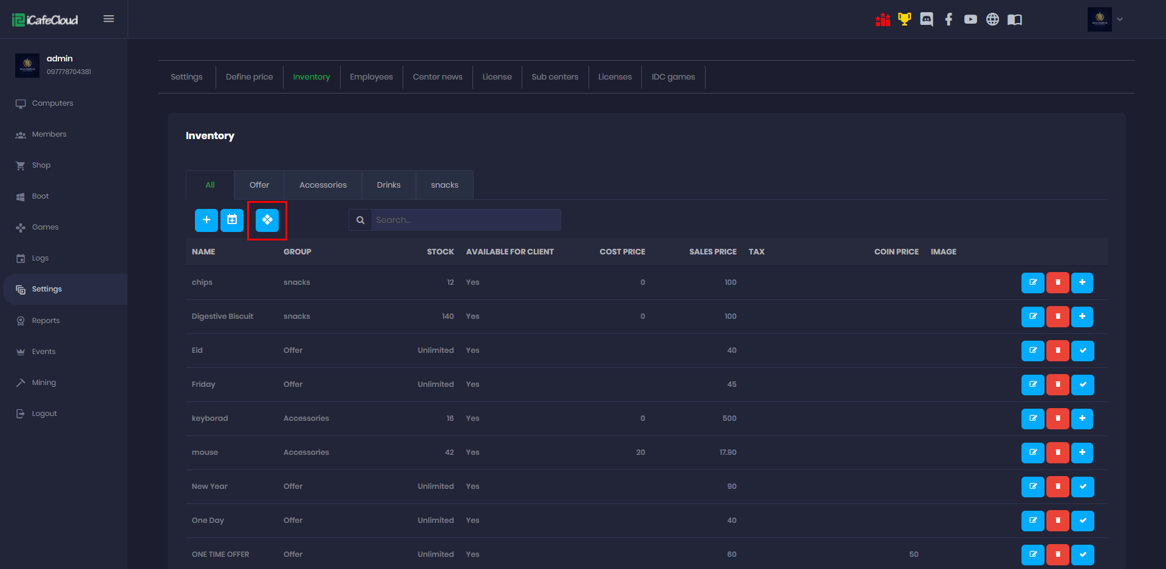This screenshot has width=1166, height=569.
Task: Switch to the Drinks inventory tab
Action: (x=389, y=185)
